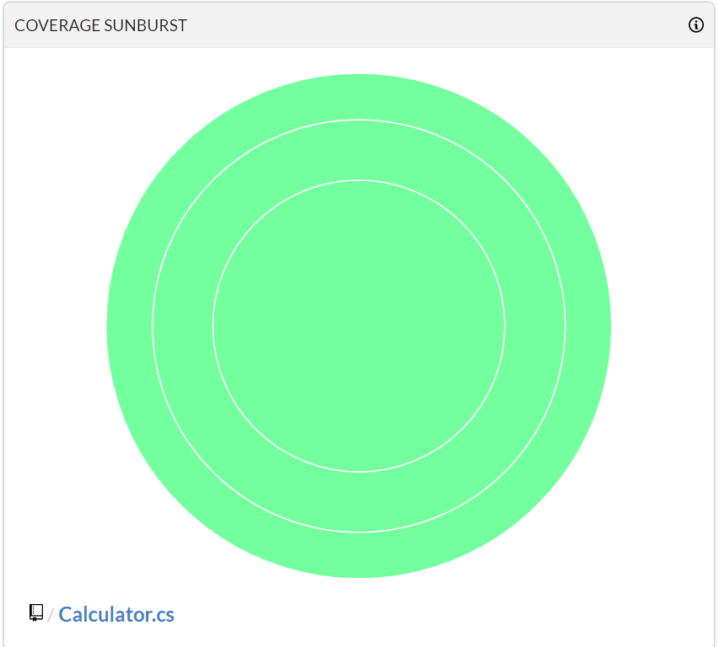Click the top of the outer green ring
This screenshot has width=719, height=647.
coord(359,96)
